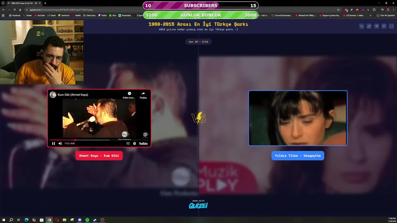Open the SaveFrom bookmark
Screen dimensions: 397x223
point(64,15)
